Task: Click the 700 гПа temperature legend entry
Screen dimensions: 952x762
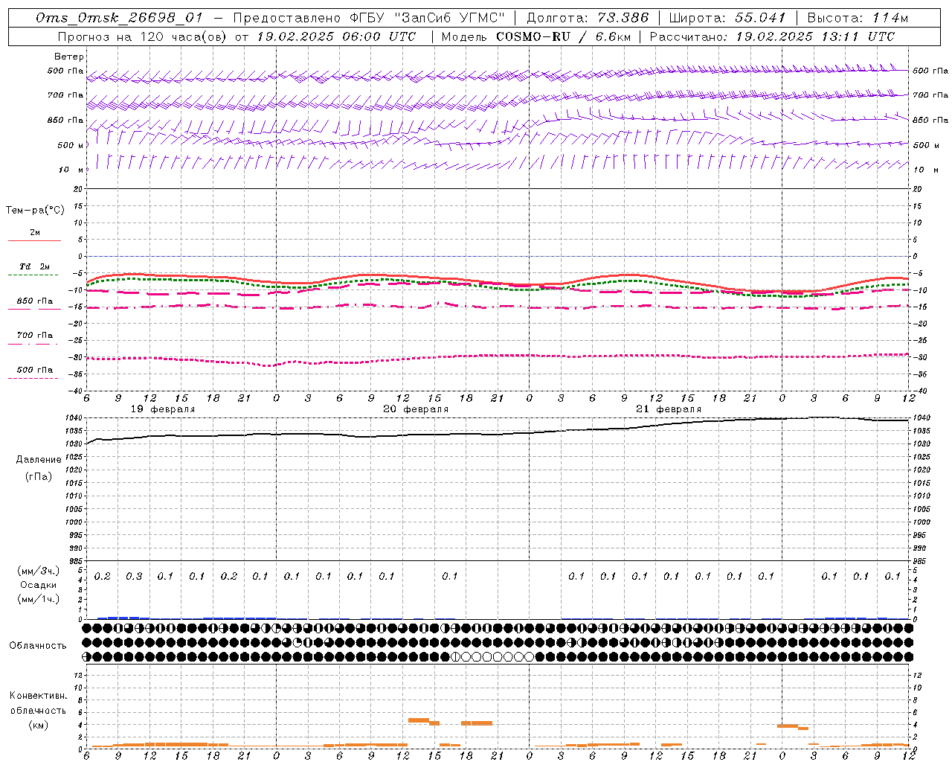Action: pyautogui.click(x=35, y=335)
